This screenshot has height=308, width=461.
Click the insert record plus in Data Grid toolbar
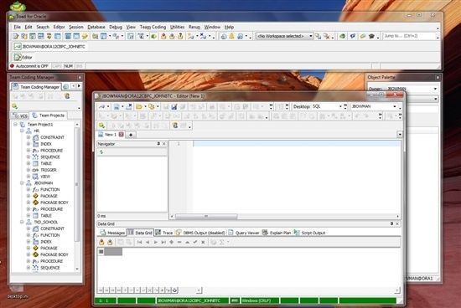171,242
